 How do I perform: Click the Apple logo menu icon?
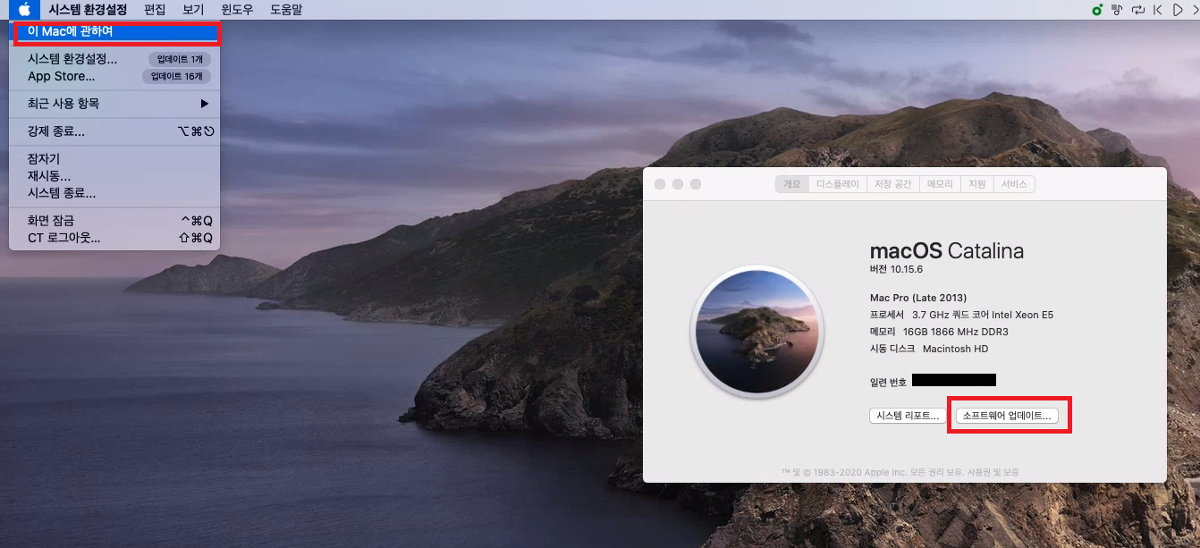(24, 10)
